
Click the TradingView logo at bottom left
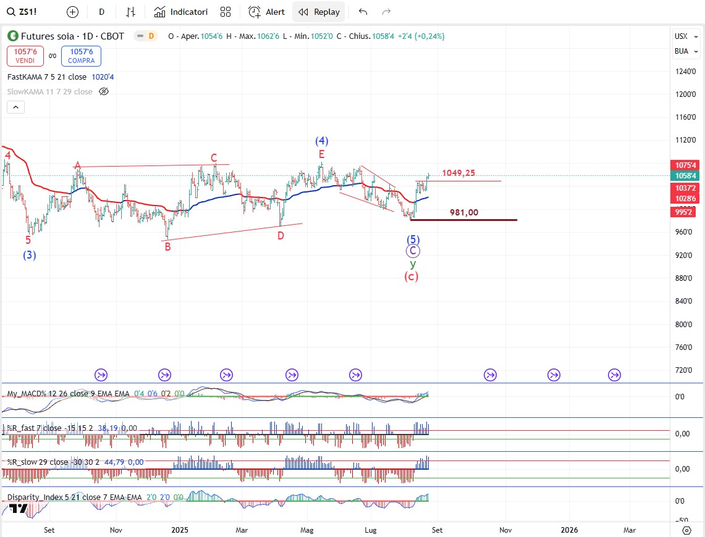tap(18, 509)
